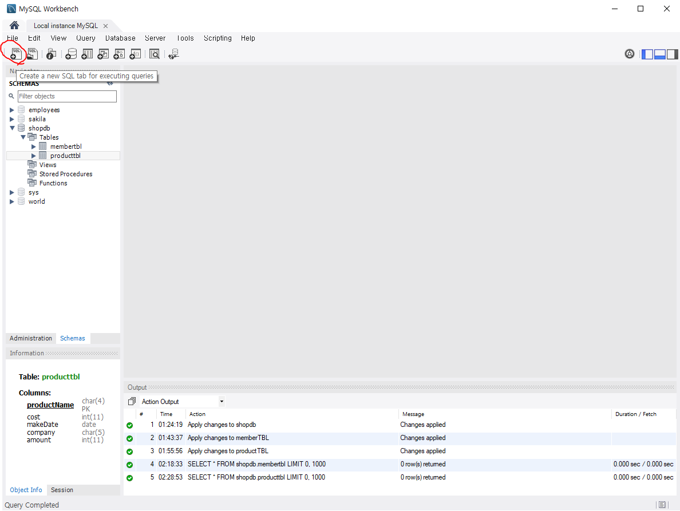The width and height of the screenshot is (680, 511).
Task: Expand the employees schema
Action: point(12,110)
